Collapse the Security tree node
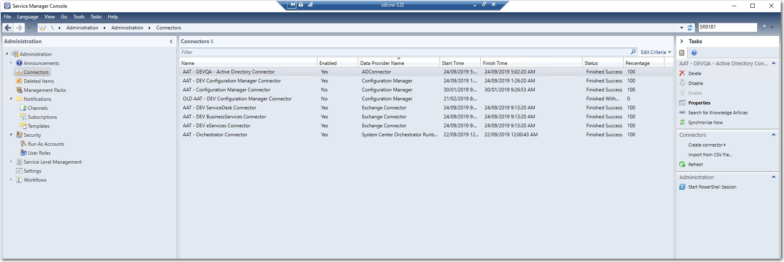The width and height of the screenshot is (784, 262). point(11,134)
